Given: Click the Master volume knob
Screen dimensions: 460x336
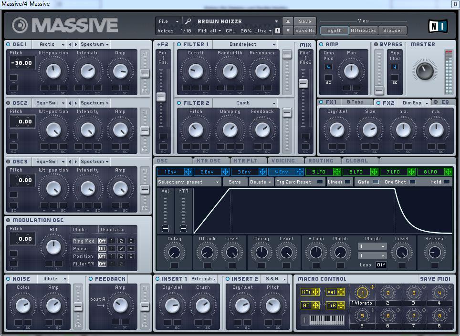Looking at the screenshot, I should coord(425,71).
